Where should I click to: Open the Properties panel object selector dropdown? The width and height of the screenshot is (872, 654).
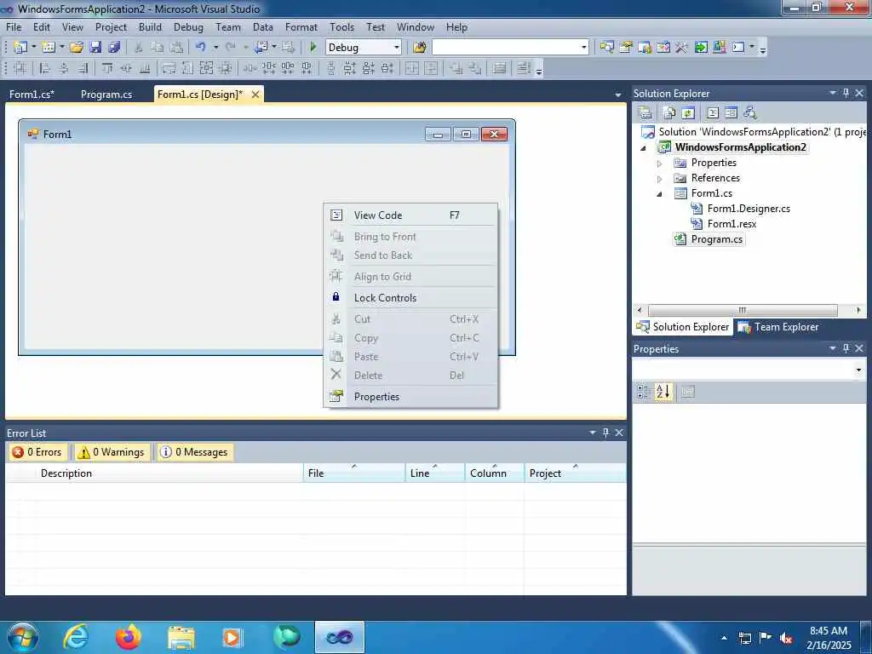coord(858,370)
